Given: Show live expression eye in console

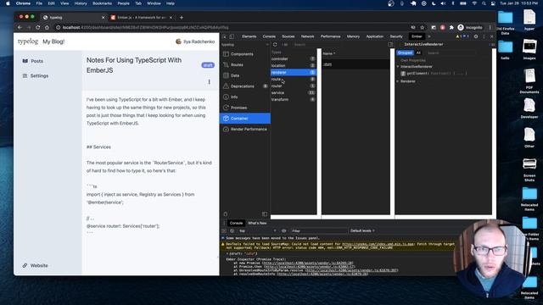Looking at the screenshot, I should coord(284,230).
